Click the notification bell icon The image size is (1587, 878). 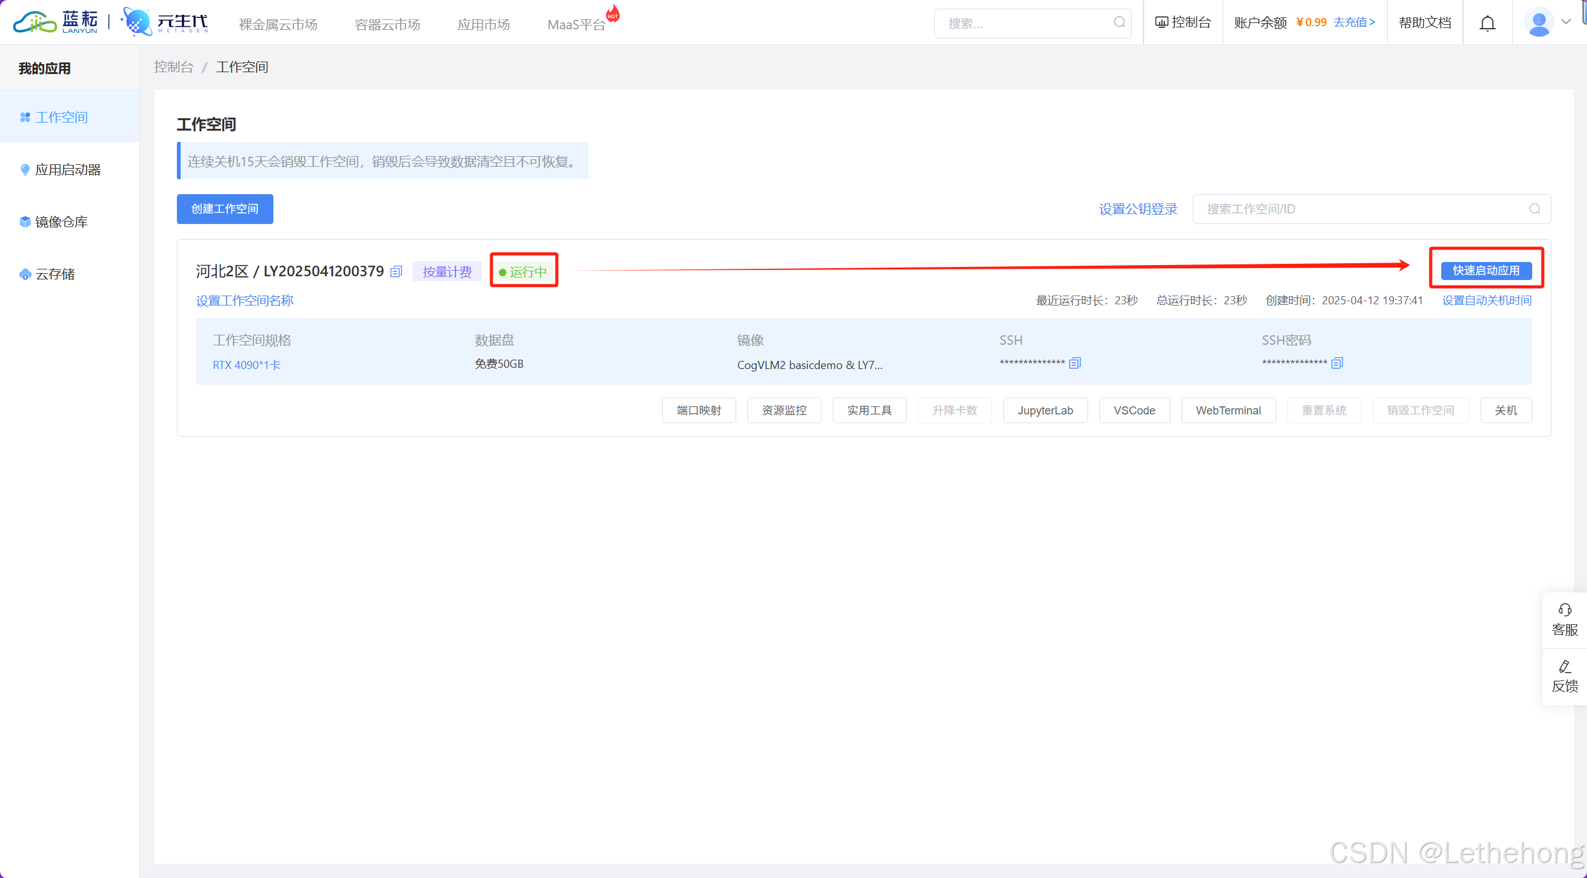click(x=1487, y=23)
